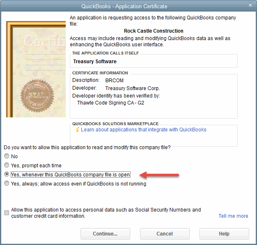Close the Application Certificate dialog
257x245 pixels.
pos(250,5)
